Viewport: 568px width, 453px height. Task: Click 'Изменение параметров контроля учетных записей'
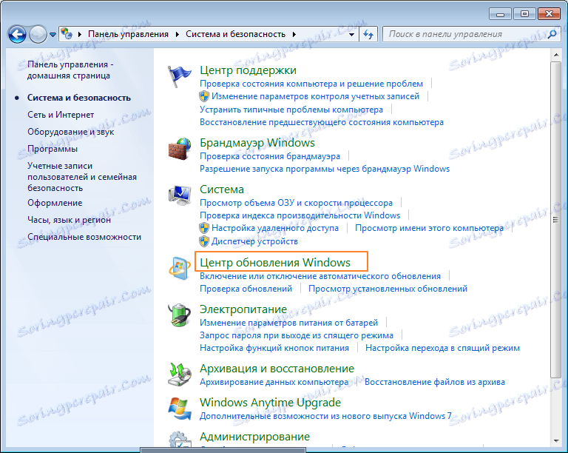pyautogui.click(x=315, y=96)
